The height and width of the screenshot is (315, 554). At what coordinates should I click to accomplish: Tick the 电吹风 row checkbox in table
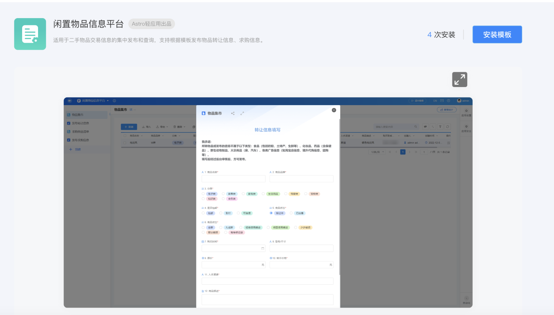pyautogui.click(x=125, y=143)
